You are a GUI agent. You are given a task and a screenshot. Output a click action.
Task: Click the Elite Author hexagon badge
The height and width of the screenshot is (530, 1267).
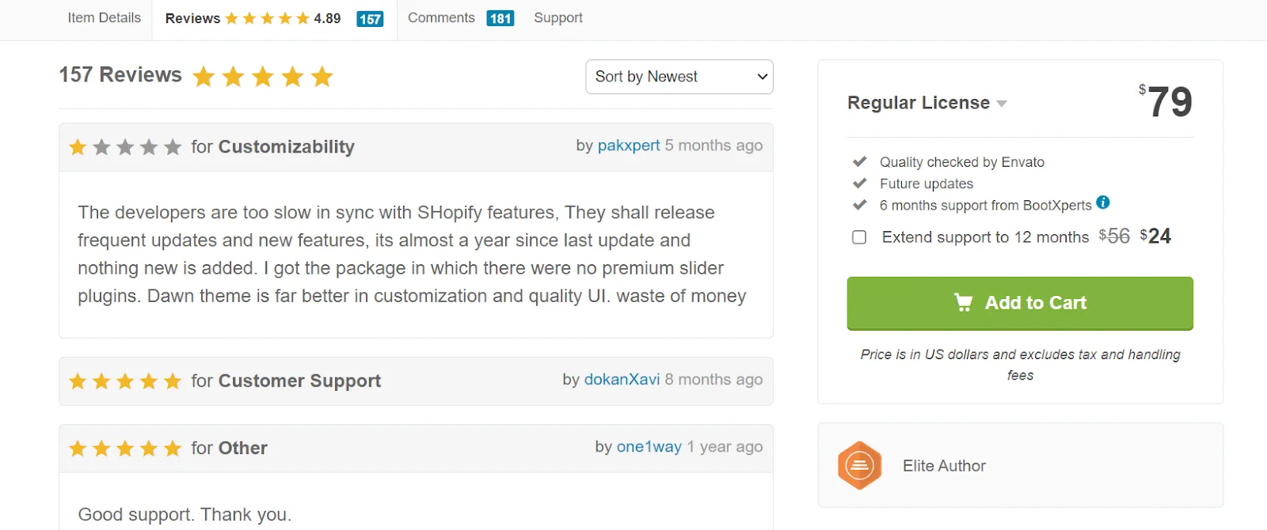[860, 466]
